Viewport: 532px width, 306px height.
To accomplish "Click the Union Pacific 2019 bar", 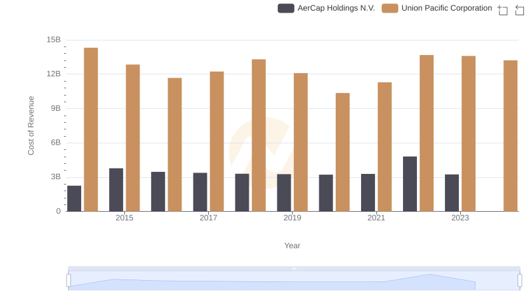I will (301, 143).
